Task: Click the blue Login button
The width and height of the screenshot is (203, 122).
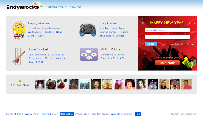Action: click(x=151, y=44)
